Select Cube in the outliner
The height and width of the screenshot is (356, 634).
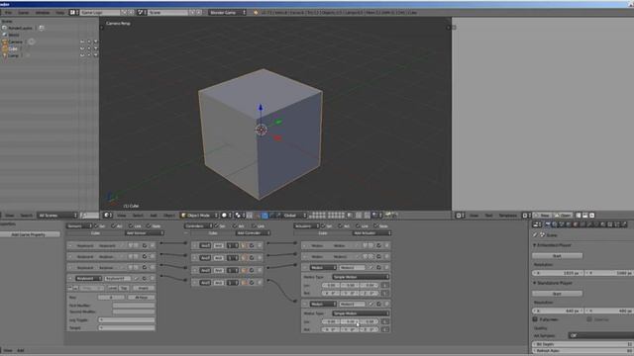click(x=13, y=48)
